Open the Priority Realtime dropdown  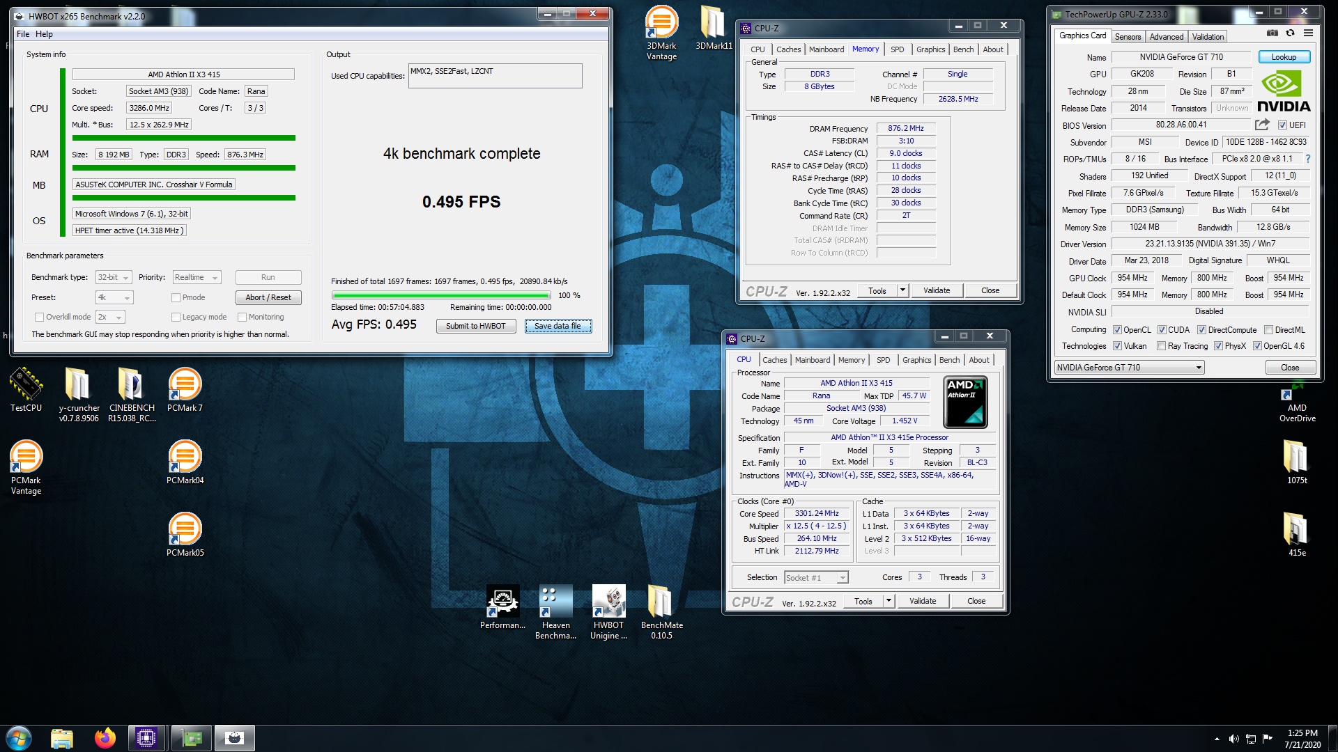point(197,277)
